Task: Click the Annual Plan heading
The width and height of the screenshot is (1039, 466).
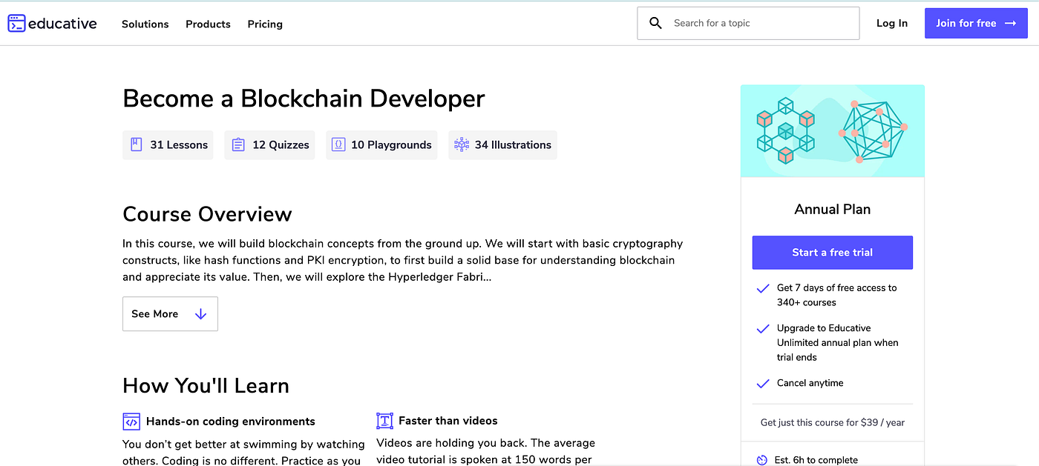Action: point(833,210)
